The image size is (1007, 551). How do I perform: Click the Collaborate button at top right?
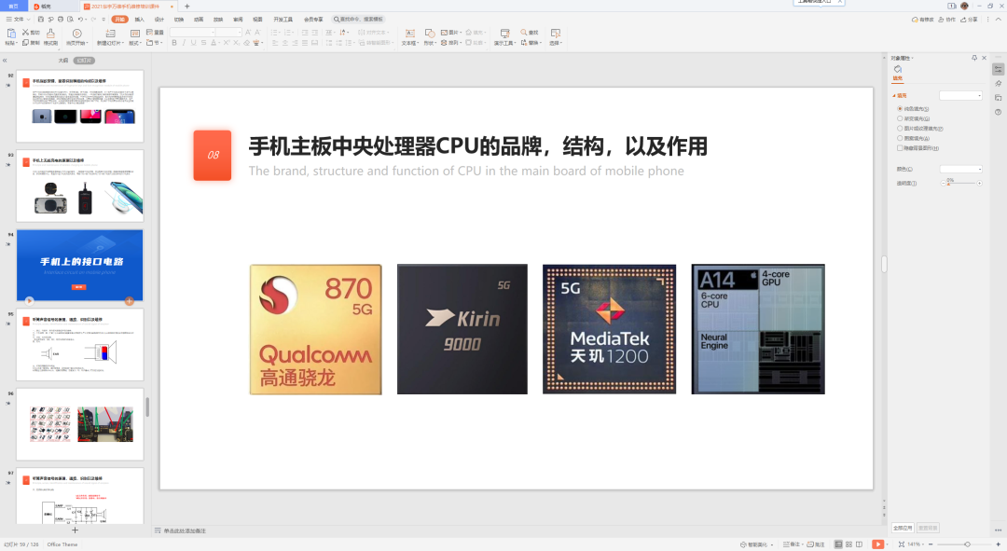click(946, 20)
